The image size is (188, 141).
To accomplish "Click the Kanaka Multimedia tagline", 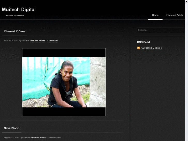I will click(x=15, y=16).
